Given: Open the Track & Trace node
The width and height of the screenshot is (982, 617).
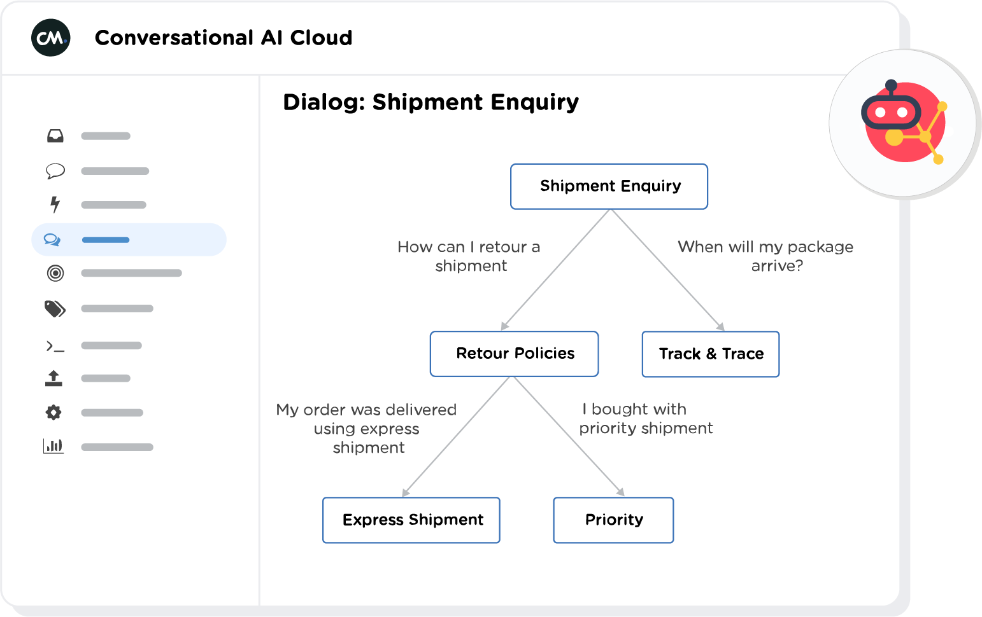Looking at the screenshot, I should [x=711, y=354].
